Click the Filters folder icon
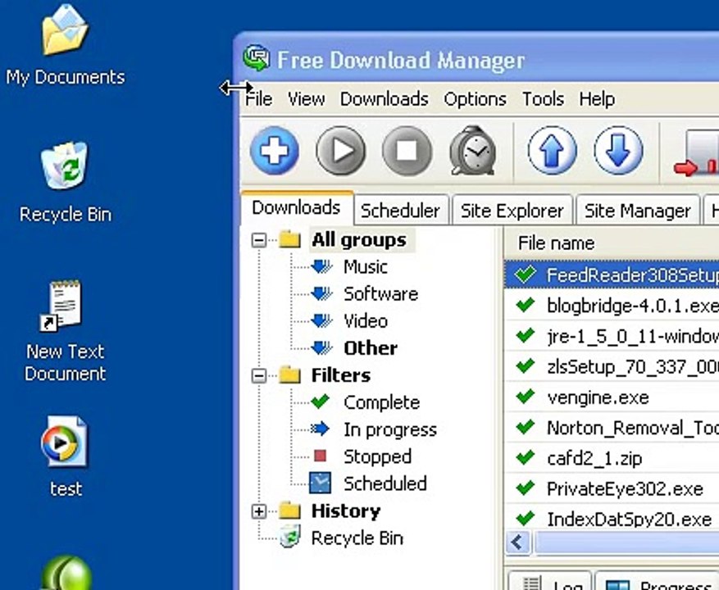Image resolution: width=719 pixels, height=590 pixels. [289, 375]
